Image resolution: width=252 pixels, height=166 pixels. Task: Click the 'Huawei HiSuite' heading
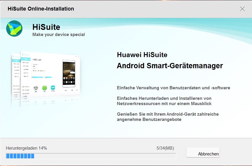[142, 55]
